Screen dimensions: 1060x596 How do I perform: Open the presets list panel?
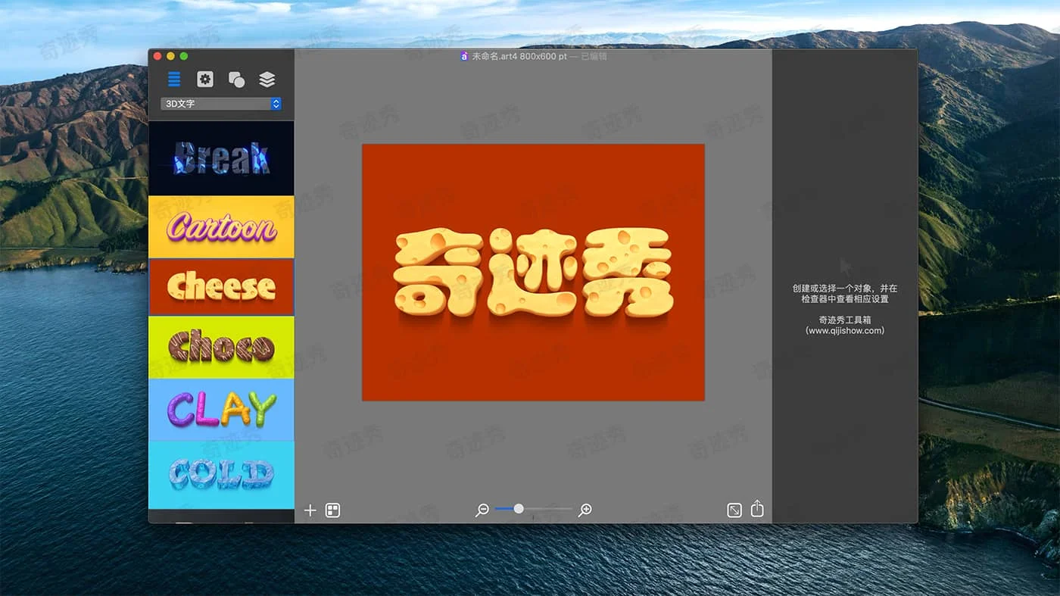pyautogui.click(x=174, y=79)
